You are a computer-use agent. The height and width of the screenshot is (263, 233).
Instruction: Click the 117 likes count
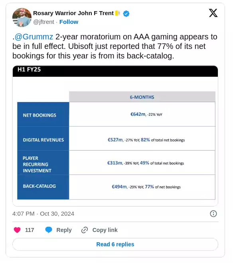coord(30,230)
